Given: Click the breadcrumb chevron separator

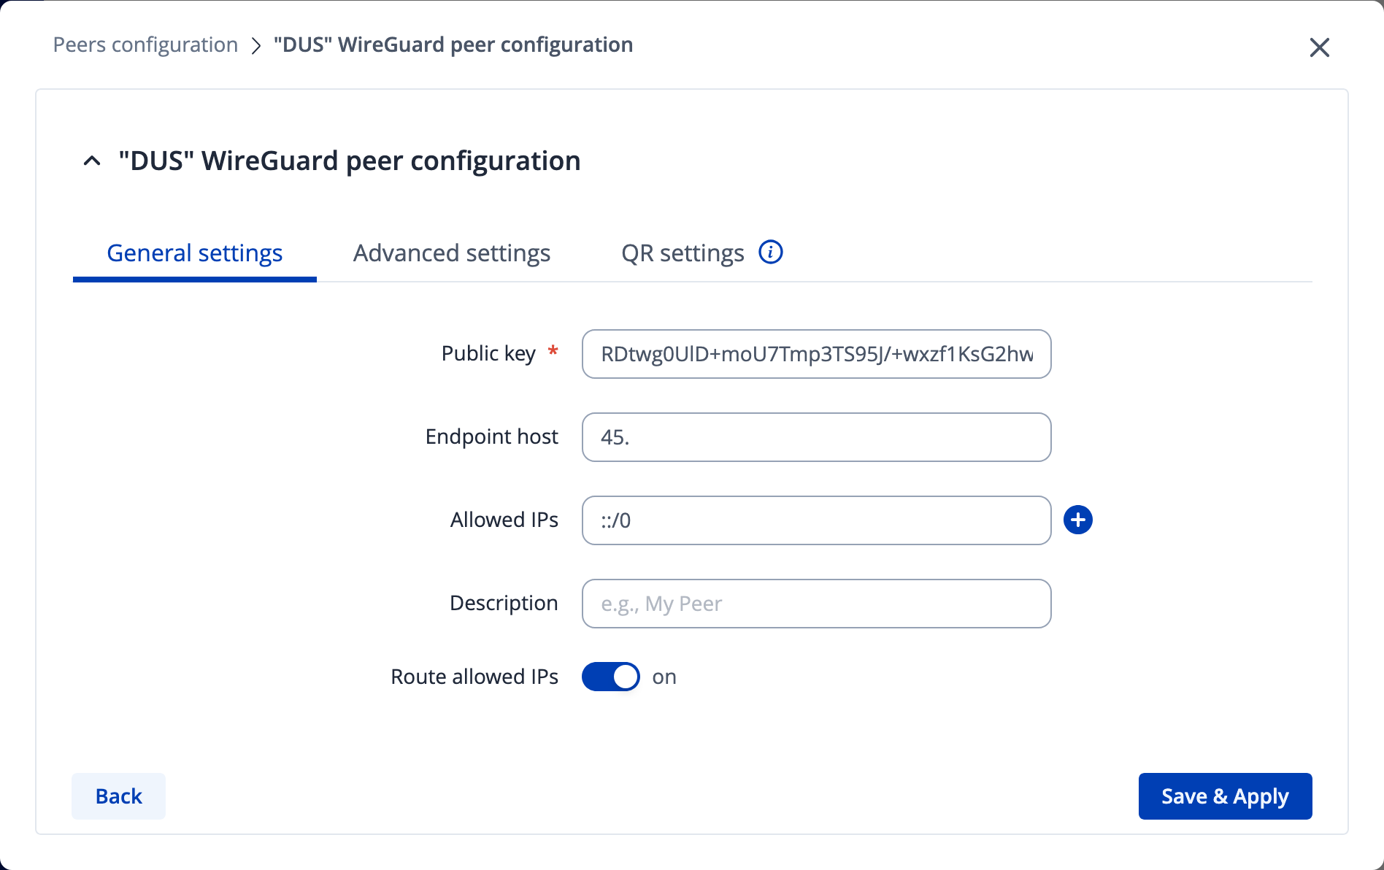Looking at the screenshot, I should (x=255, y=45).
